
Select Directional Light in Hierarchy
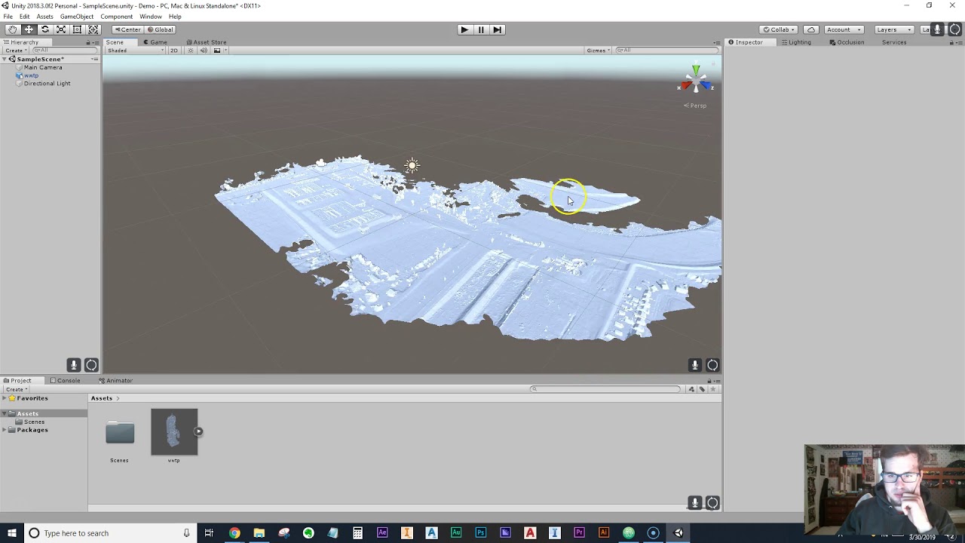pos(47,84)
